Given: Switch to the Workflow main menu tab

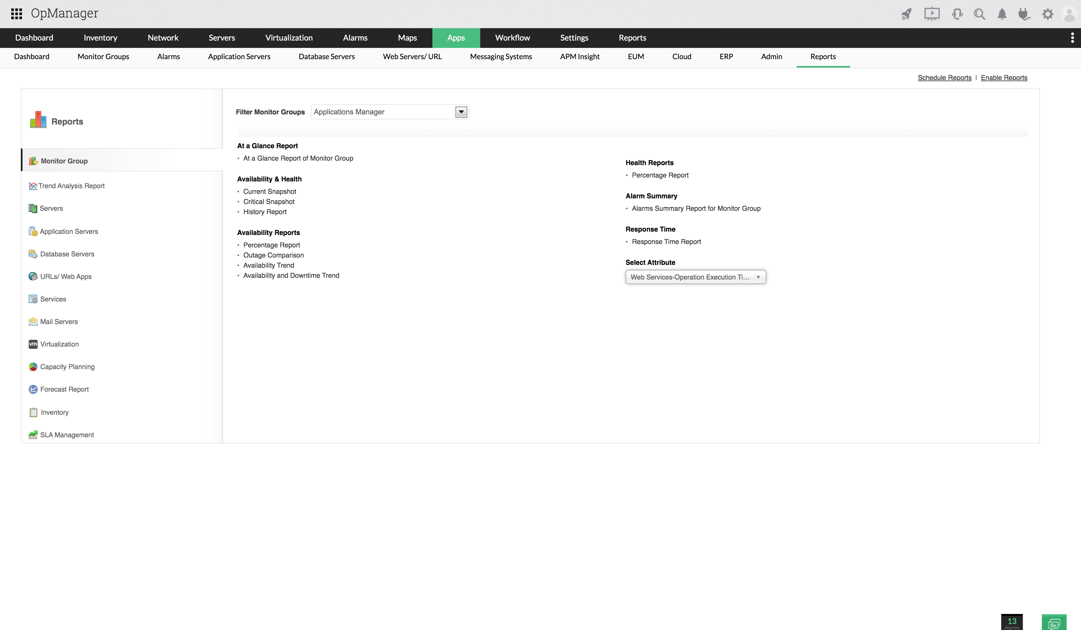Looking at the screenshot, I should coord(512,38).
